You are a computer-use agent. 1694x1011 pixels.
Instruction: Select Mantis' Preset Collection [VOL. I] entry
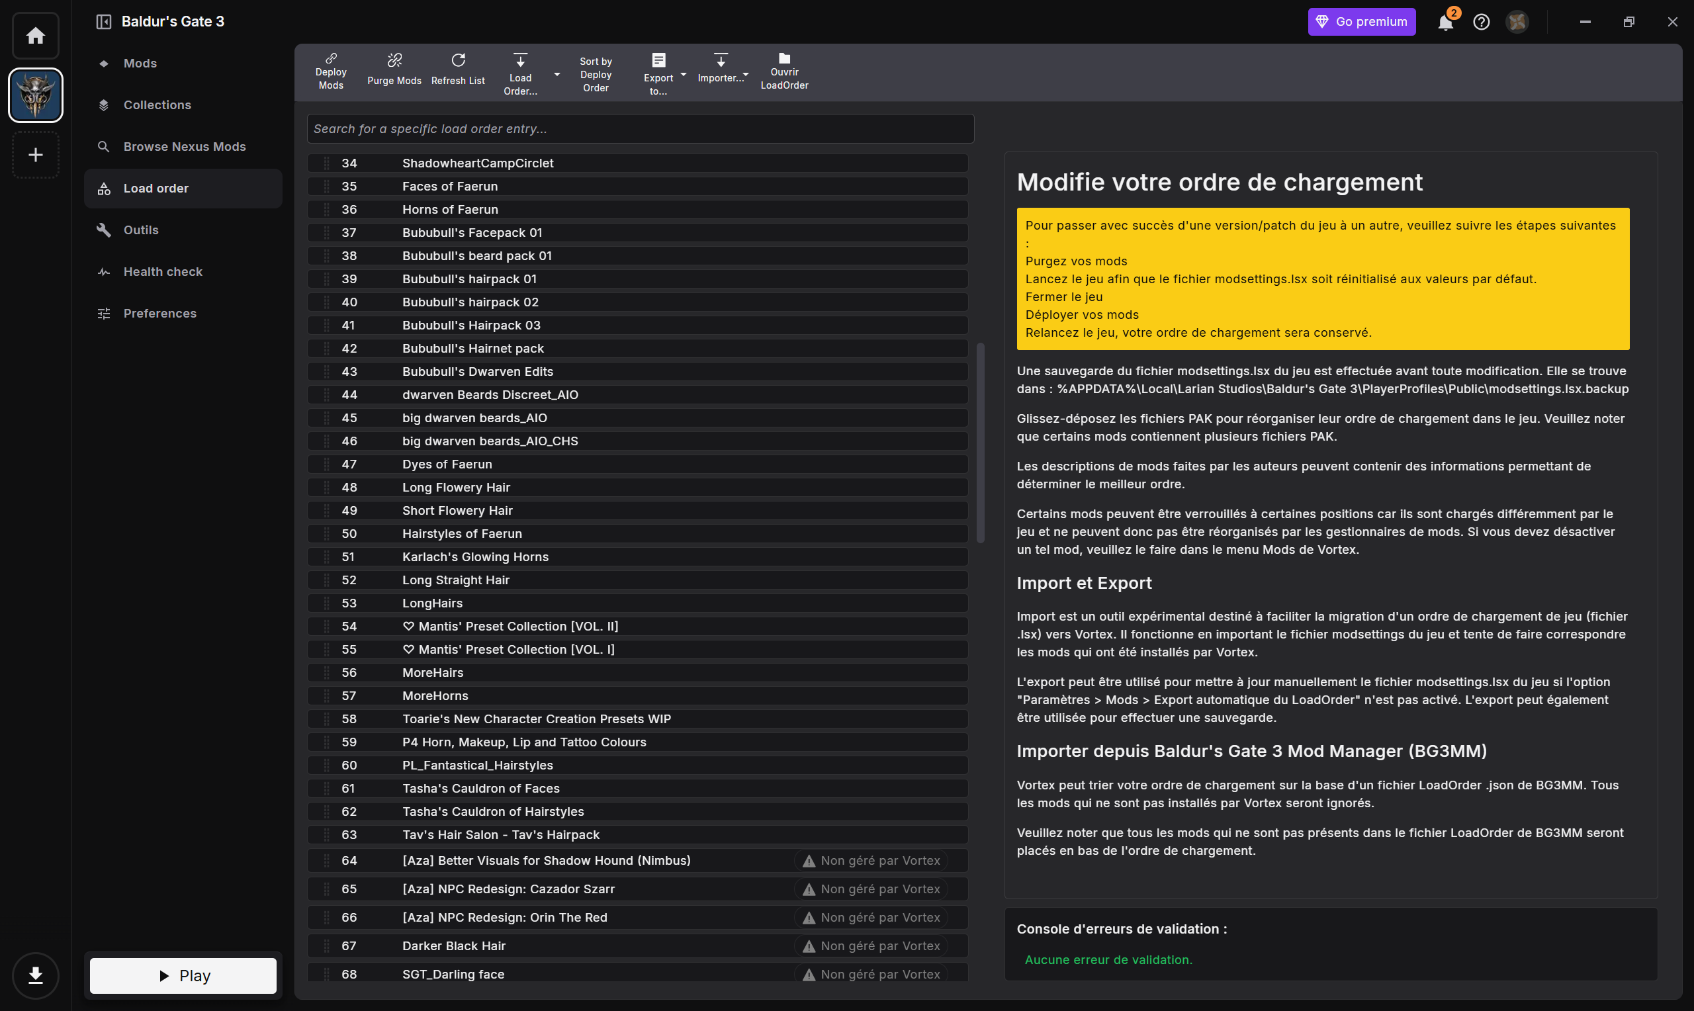[637, 650]
